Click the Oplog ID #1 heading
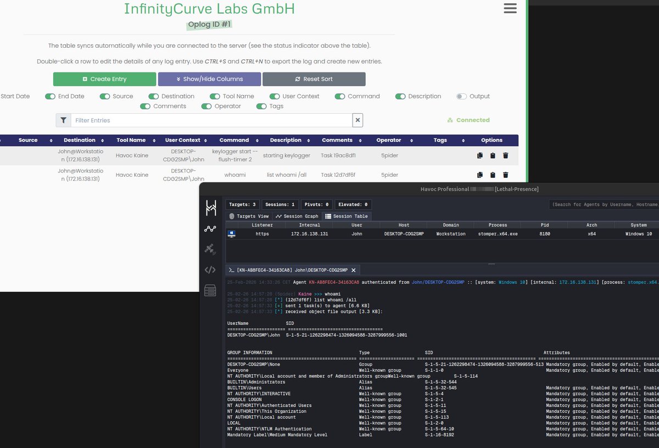The width and height of the screenshot is (659, 448). [209, 25]
